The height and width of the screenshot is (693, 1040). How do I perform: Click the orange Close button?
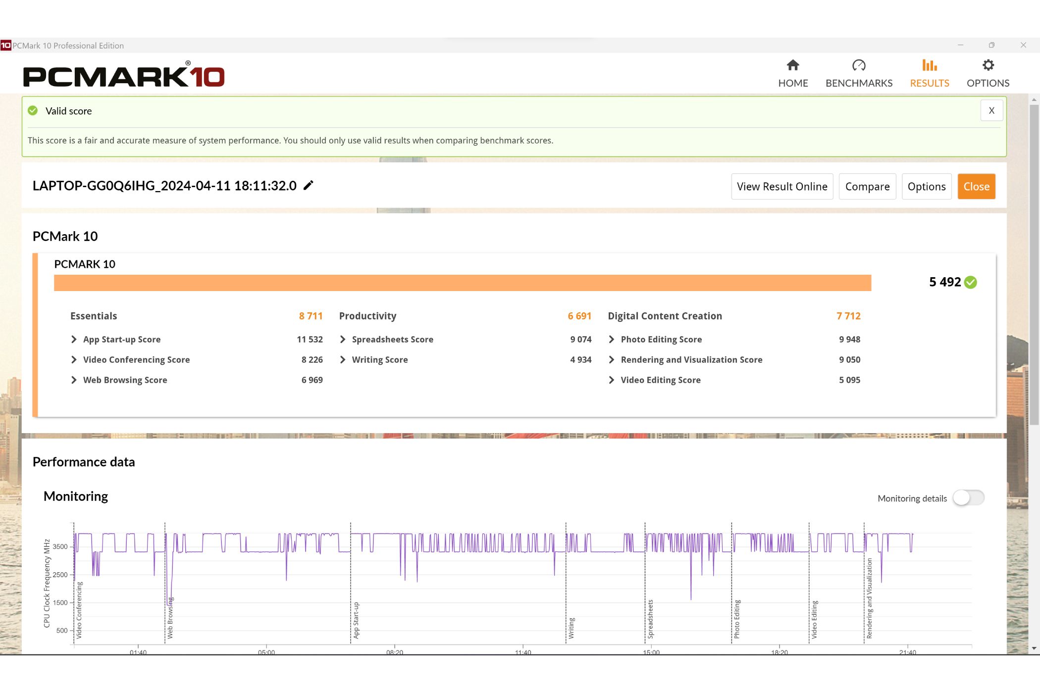click(x=976, y=187)
